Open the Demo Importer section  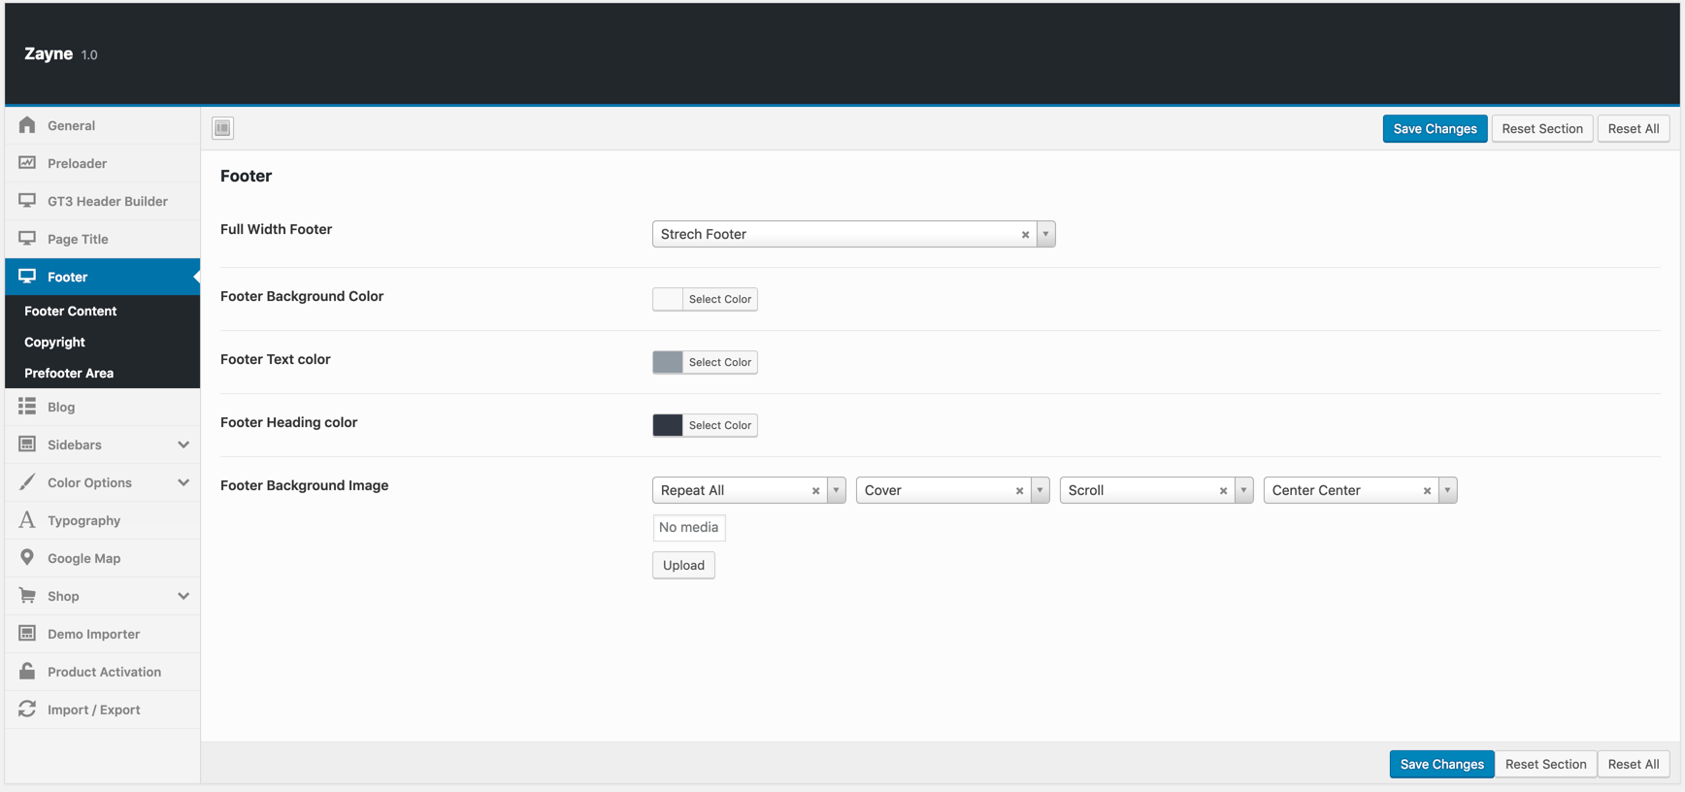[x=102, y=634]
